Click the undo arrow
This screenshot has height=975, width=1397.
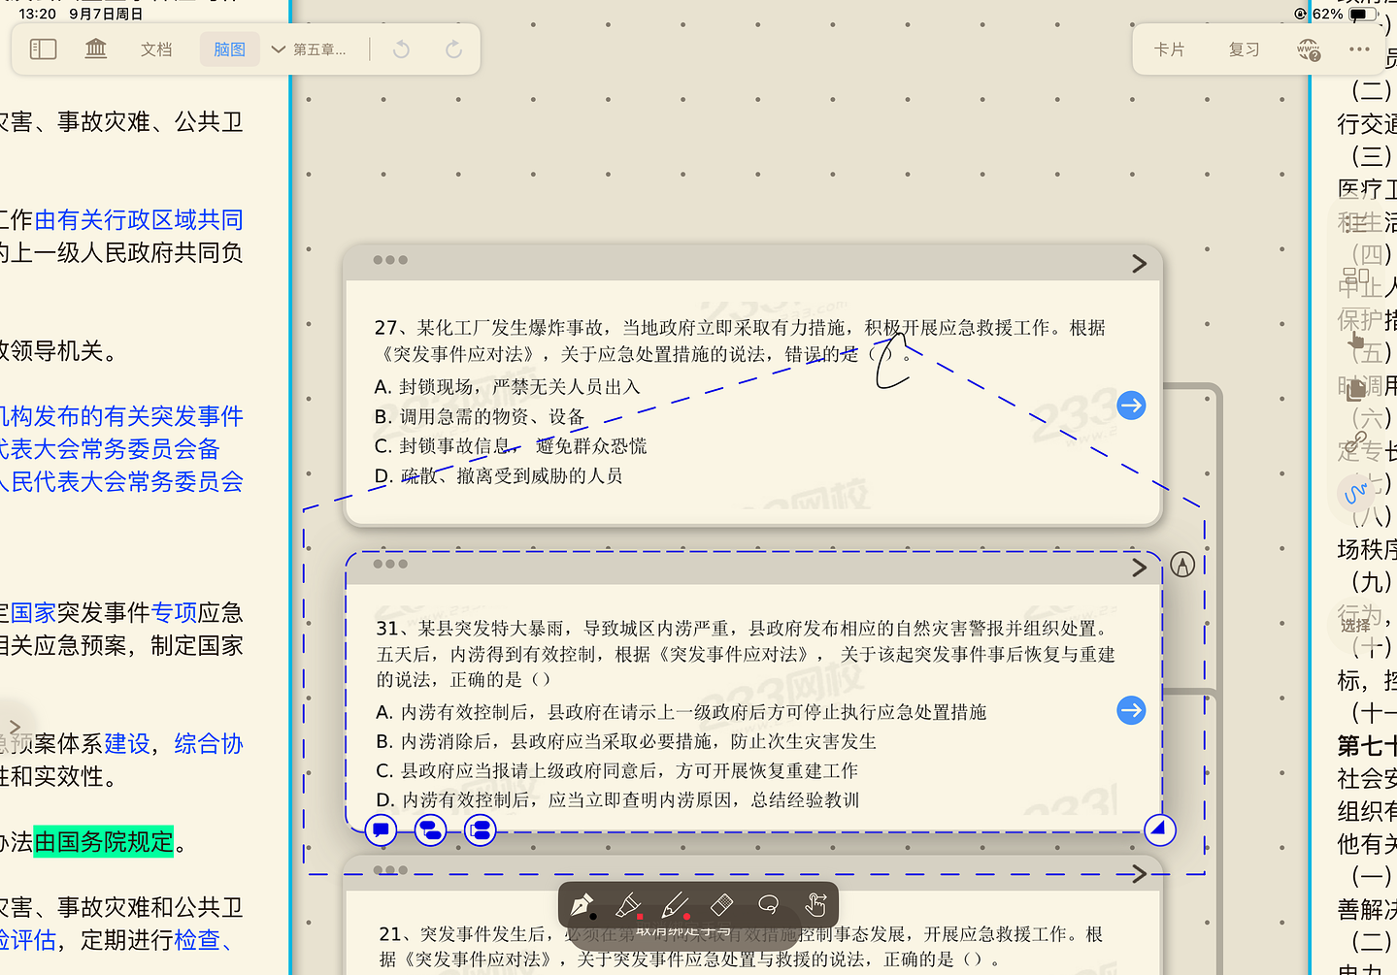point(401,49)
